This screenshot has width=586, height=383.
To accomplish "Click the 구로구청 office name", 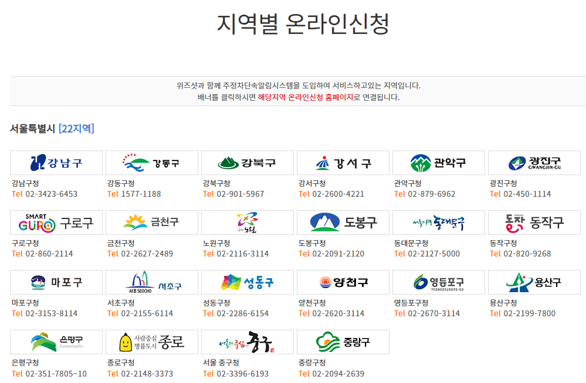I will pos(25,243).
